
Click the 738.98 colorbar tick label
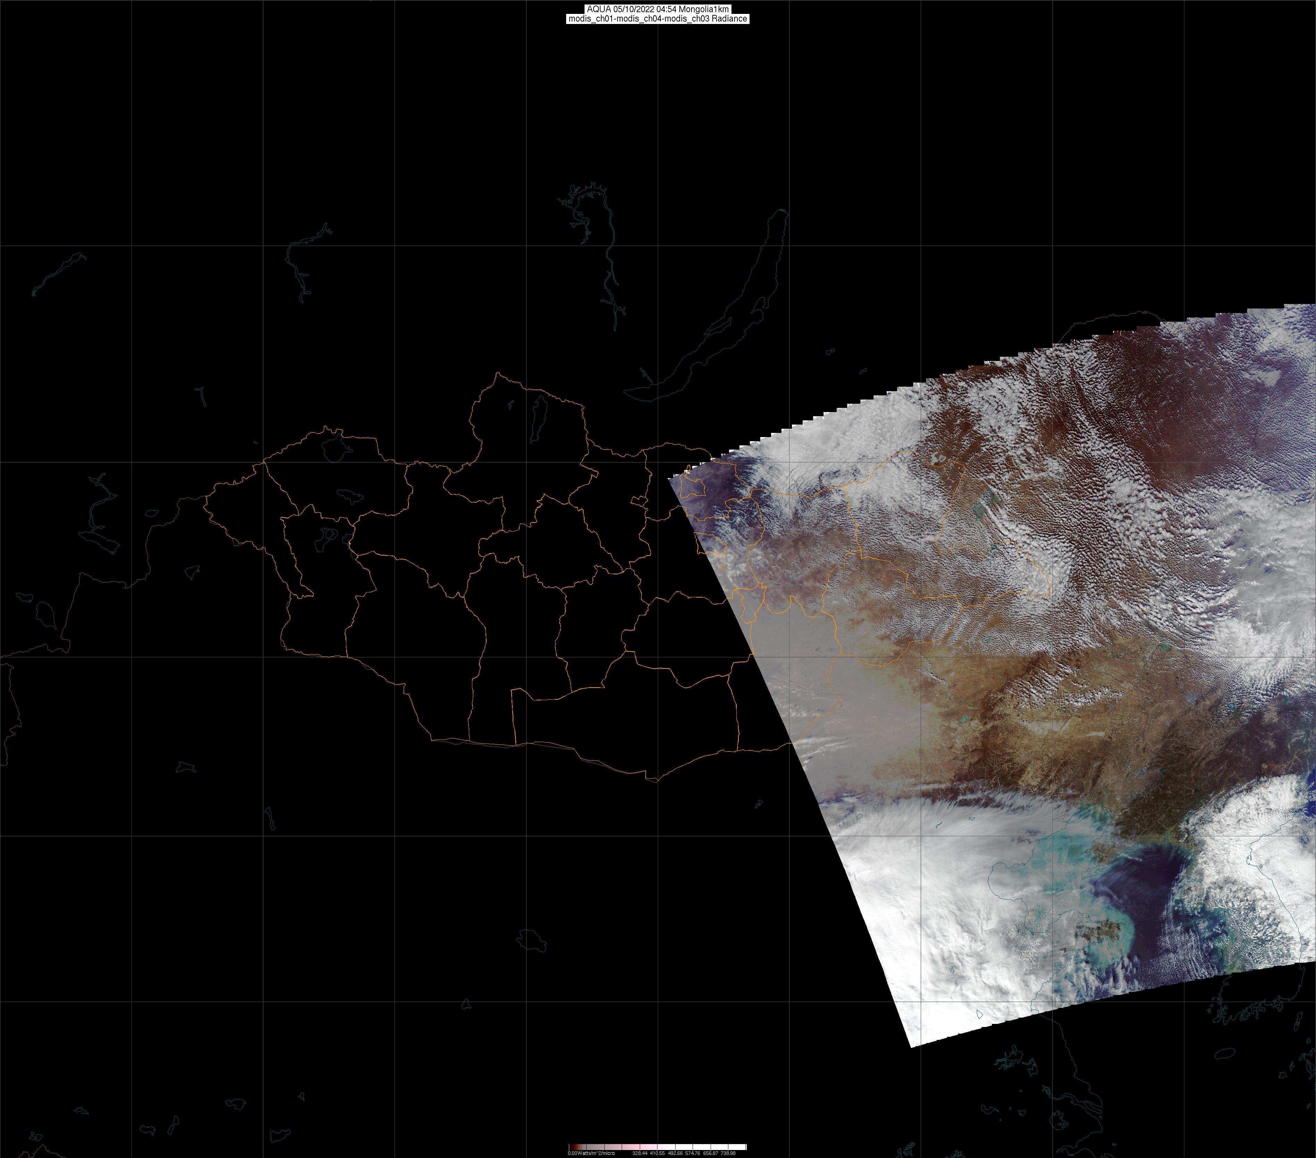(x=728, y=1153)
